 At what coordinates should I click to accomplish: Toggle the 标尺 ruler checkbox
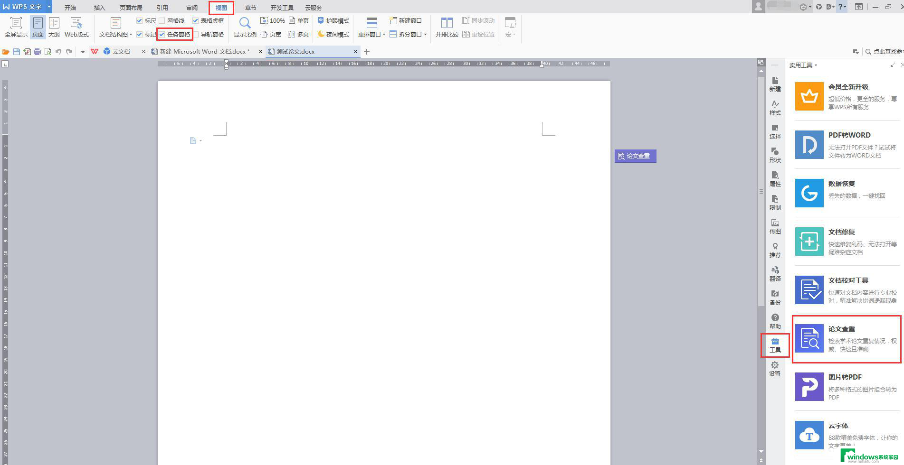coord(139,21)
